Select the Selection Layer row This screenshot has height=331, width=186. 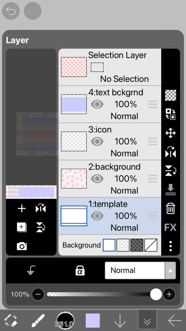pos(110,67)
